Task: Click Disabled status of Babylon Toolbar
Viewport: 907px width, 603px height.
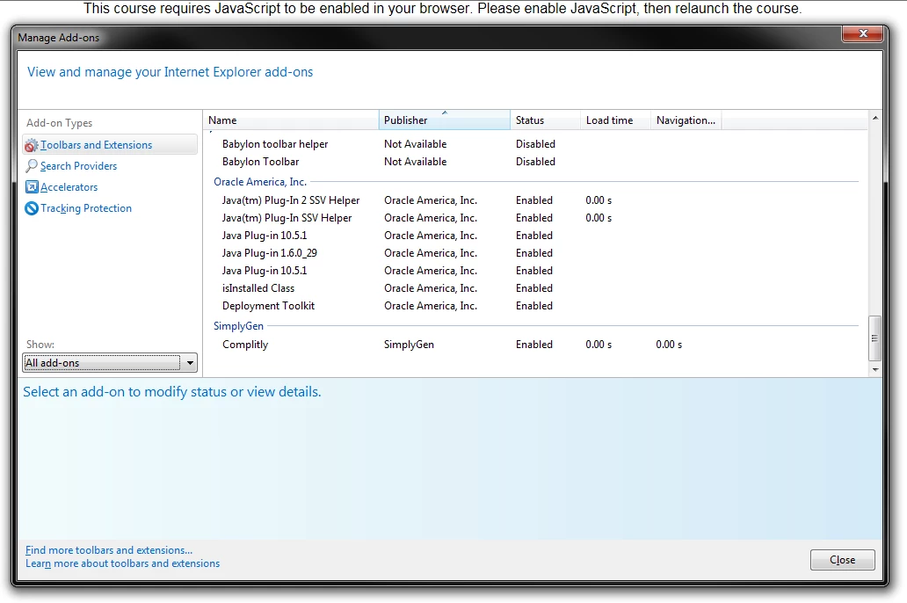Action: point(535,162)
